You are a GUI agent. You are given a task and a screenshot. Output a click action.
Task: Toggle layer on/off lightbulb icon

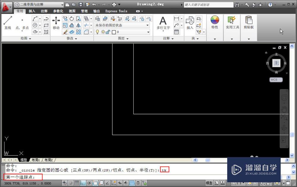(97, 32)
